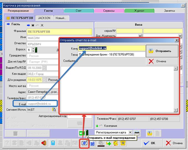Click the search icon next to Сегмент/Источ.

[x=54, y=110]
